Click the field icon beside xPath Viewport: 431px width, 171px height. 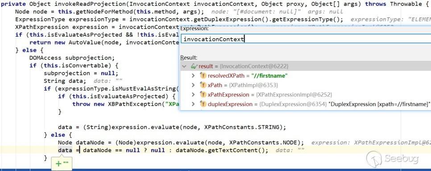click(203, 85)
